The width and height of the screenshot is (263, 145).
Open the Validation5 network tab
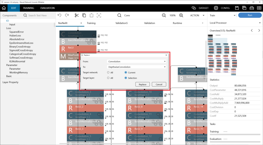pos(121,23)
